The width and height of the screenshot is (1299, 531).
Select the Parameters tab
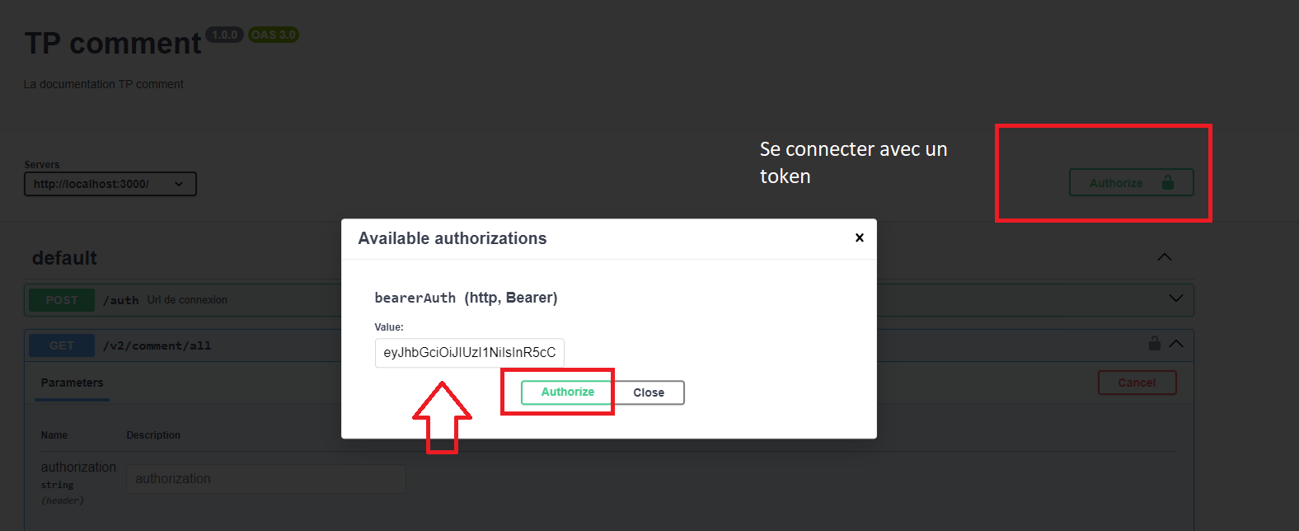[73, 383]
